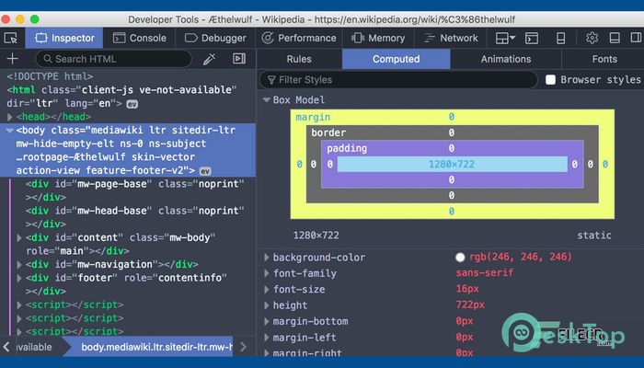Open the frame selector icon dropdown
This screenshot has width=644, height=368.
click(x=505, y=39)
